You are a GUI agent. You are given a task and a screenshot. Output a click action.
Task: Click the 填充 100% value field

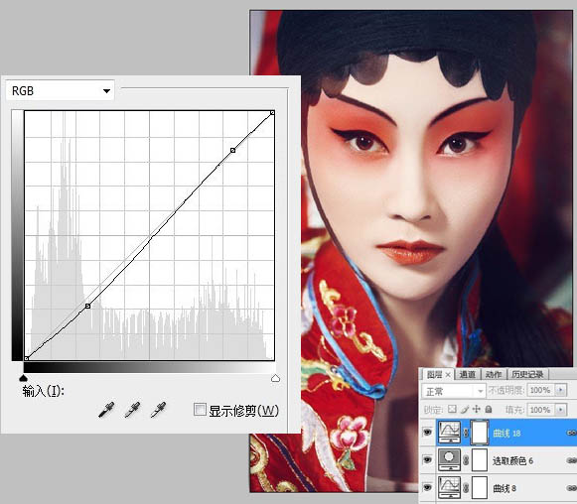pos(540,409)
